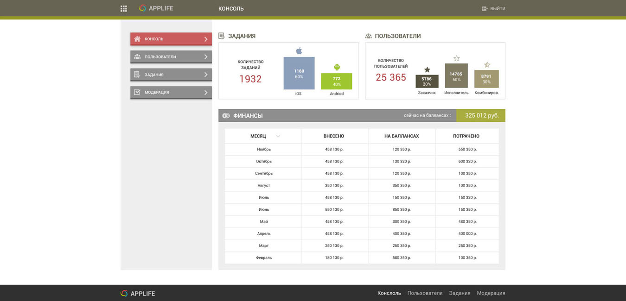
Task: Click the green Android 772 bar
Action: (x=337, y=81)
